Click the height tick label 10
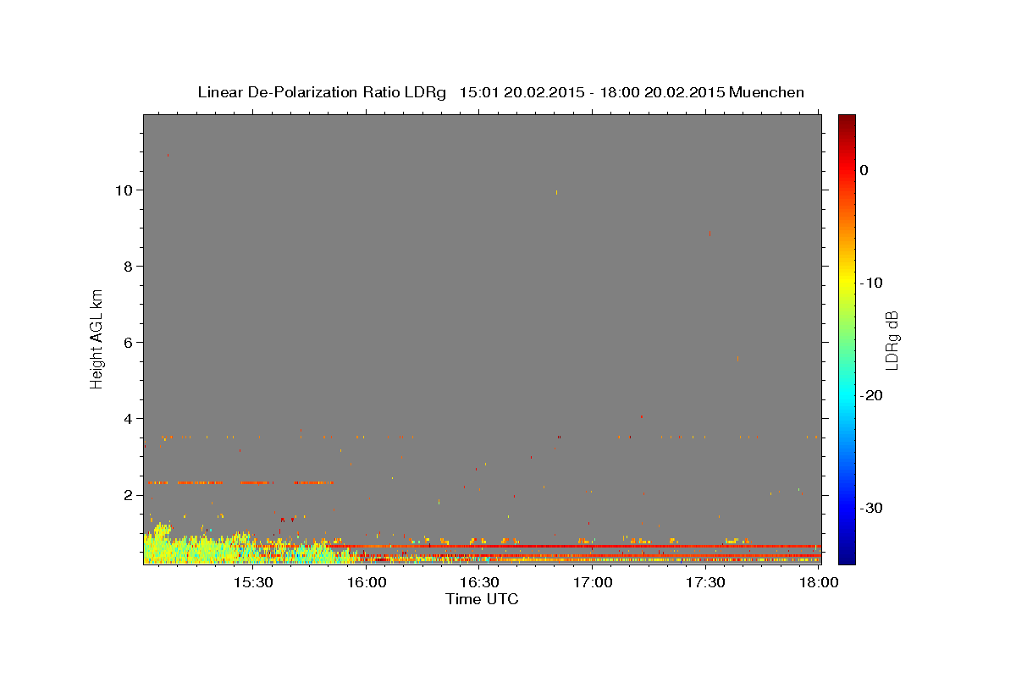 pyautogui.click(x=126, y=190)
